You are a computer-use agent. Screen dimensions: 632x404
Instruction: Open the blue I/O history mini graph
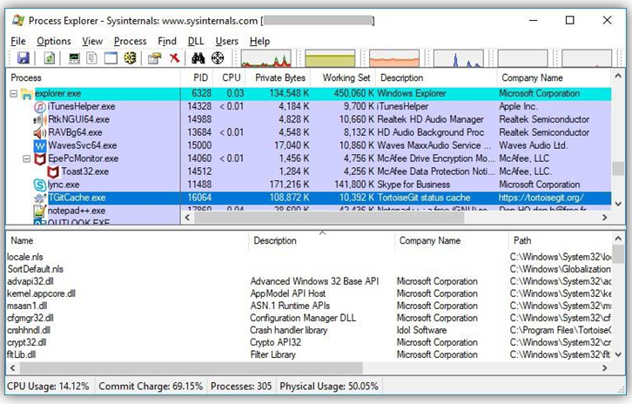tap(459, 58)
